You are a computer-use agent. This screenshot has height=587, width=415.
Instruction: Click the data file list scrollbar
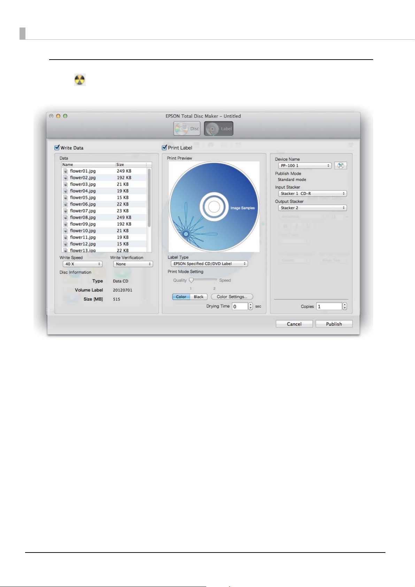pos(149,198)
